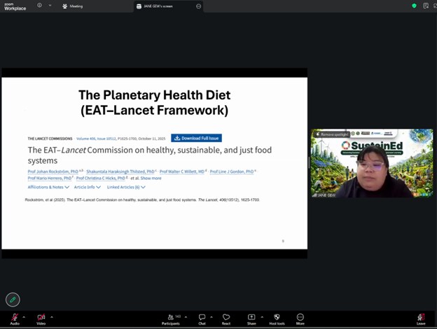The width and height of the screenshot is (437, 329).
Task: Start camera using the Video icon
Action: coord(41,317)
